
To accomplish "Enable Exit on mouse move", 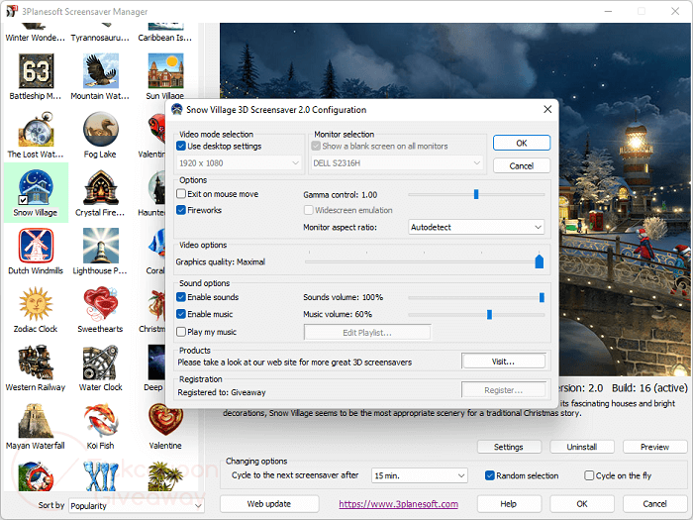I will pyautogui.click(x=181, y=194).
